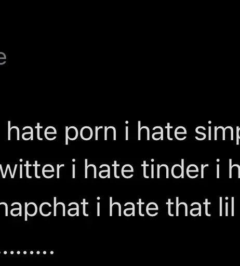The height and width of the screenshot is (266, 240).
Task: Click "hate" before the word "porn"
Action: pyautogui.click(x=32, y=130)
